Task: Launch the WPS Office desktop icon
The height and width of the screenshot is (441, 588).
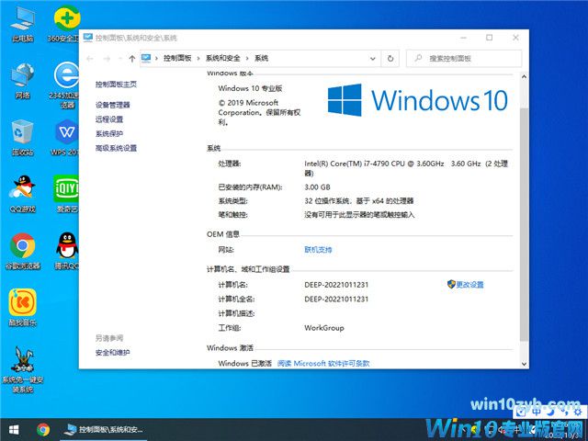Action: 65,137
